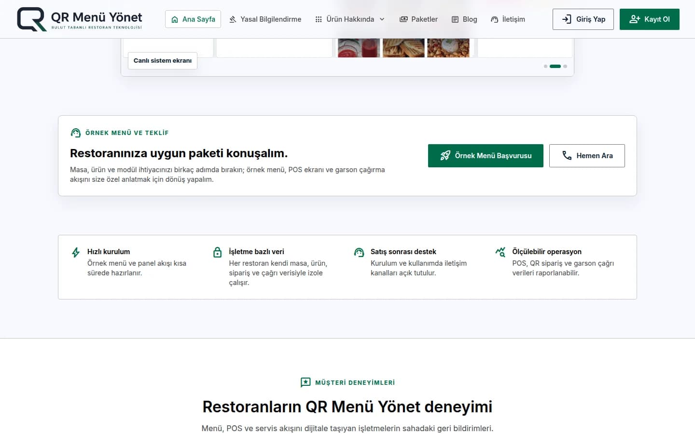Select the last carousel dot

coord(565,67)
